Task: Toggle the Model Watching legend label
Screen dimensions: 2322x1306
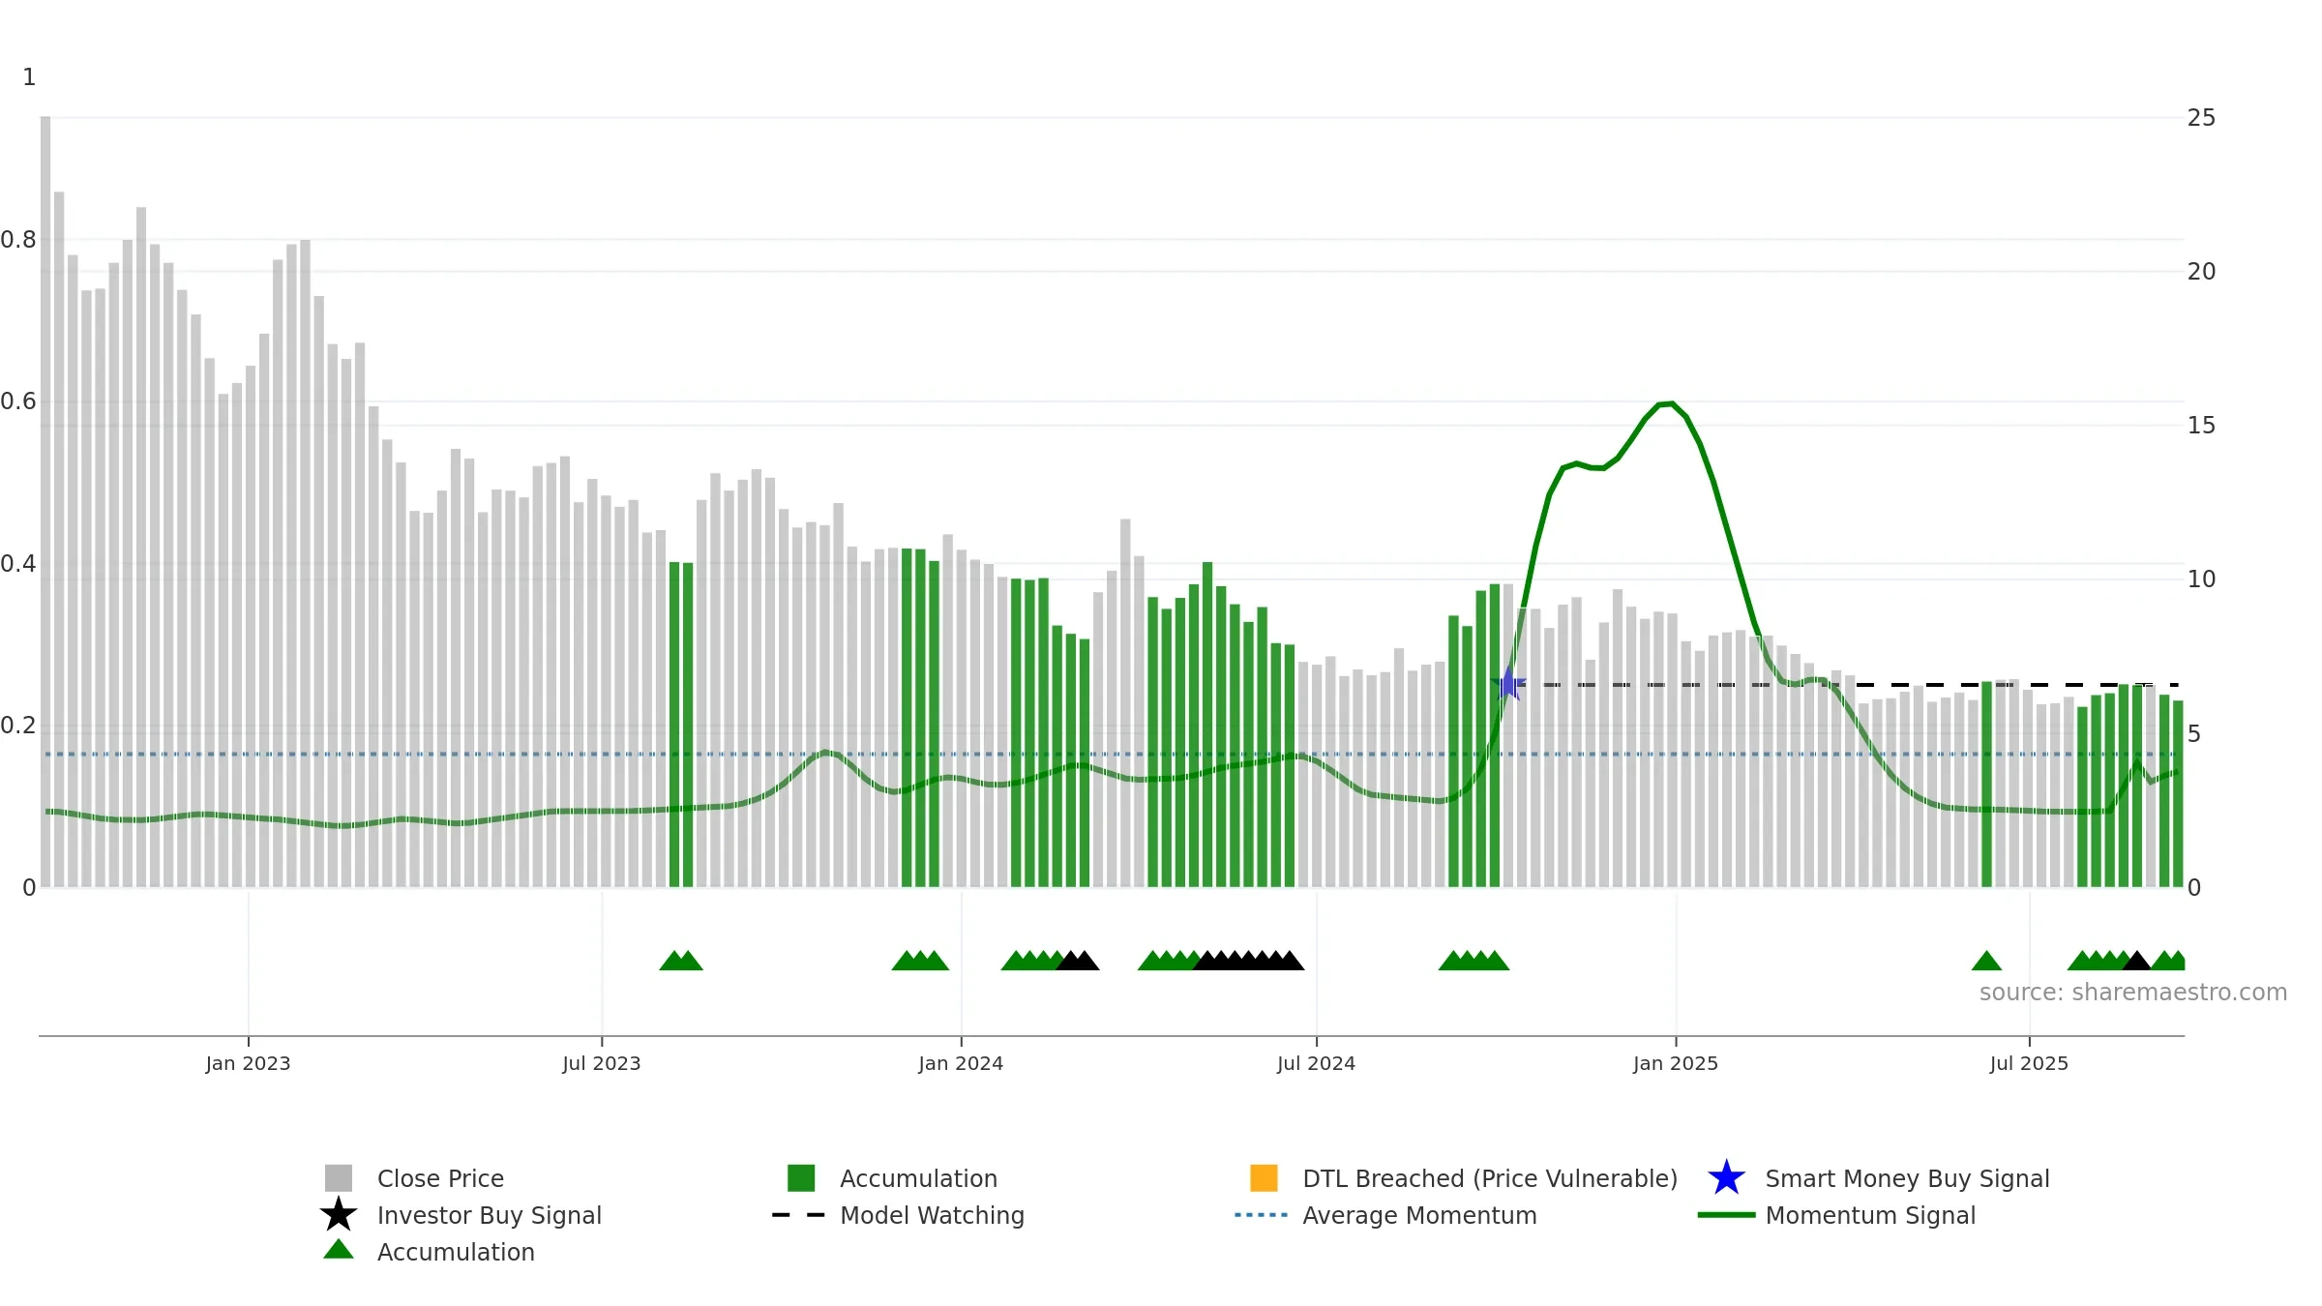Action: (932, 1215)
